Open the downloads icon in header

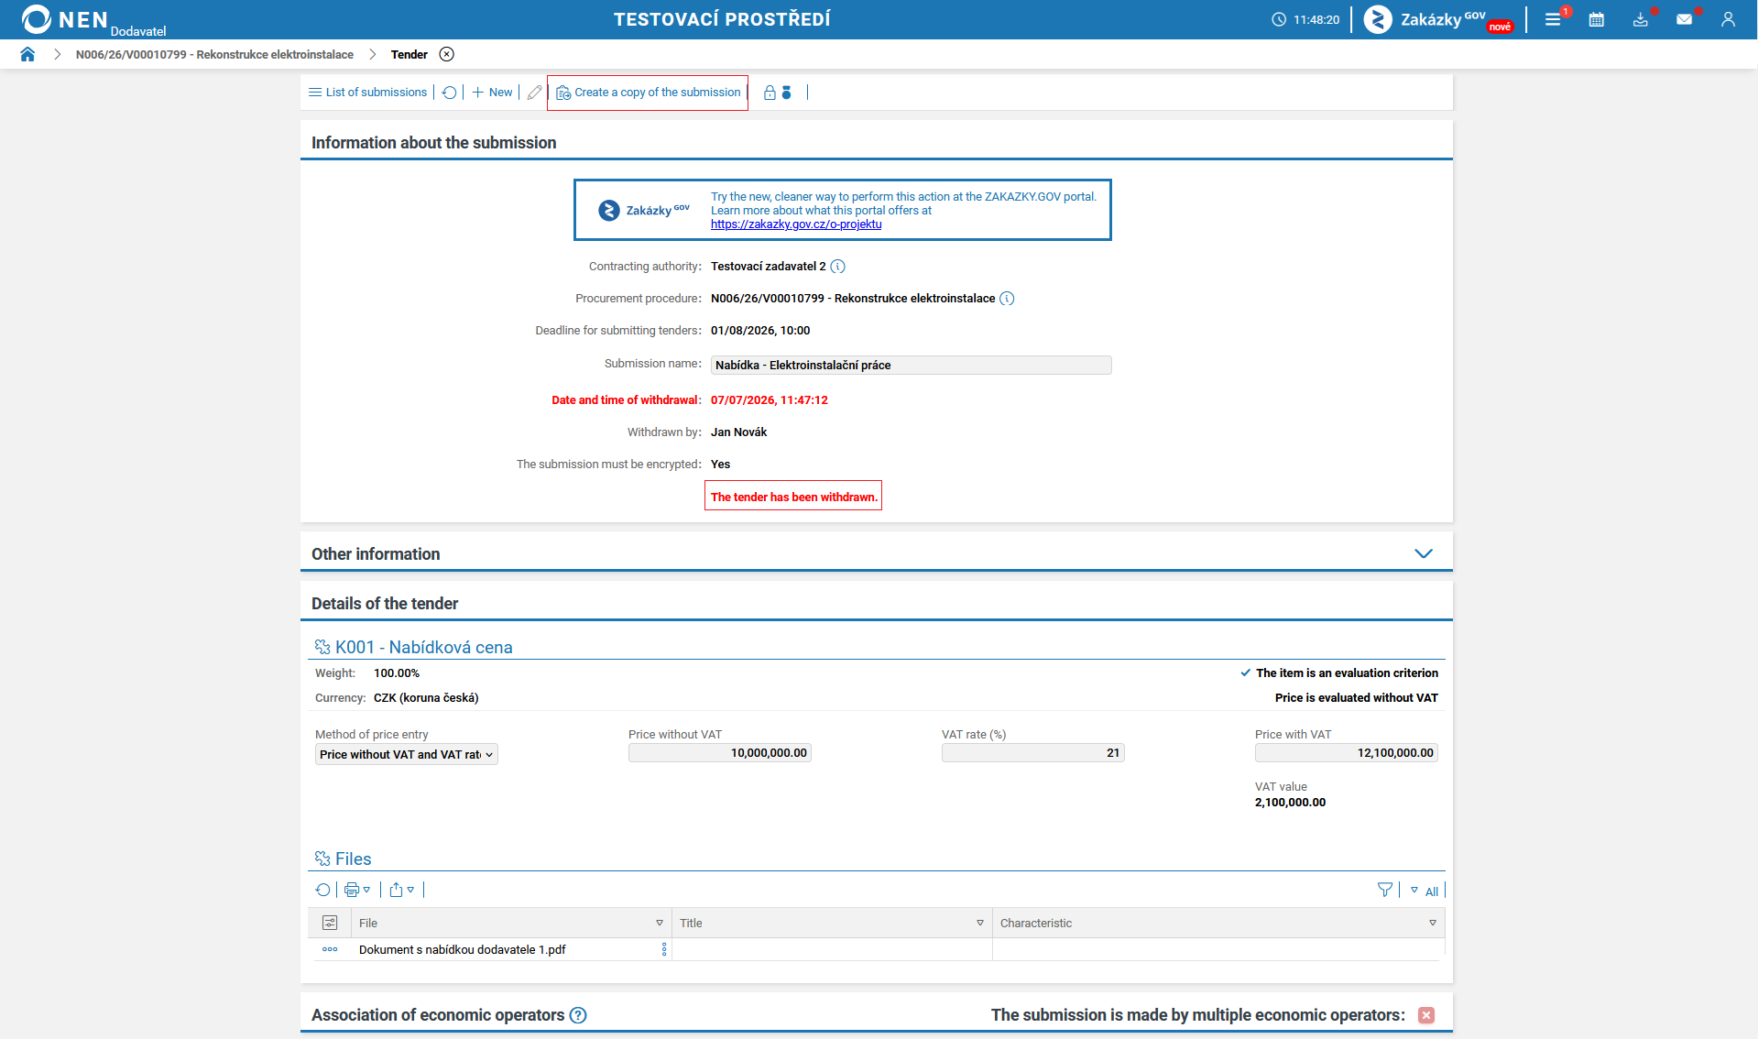pos(1640,19)
